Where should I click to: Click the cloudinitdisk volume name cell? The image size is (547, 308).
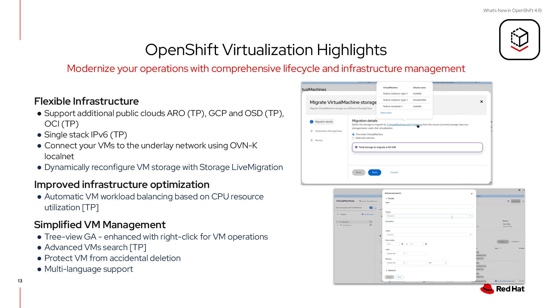click(419, 100)
